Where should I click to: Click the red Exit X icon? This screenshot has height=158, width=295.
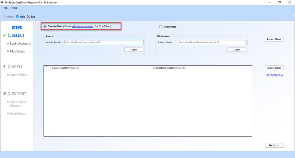[29, 17]
